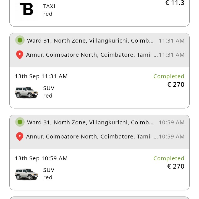Select Annur destination address of 10:59 AM ride
199x199 pixels.
click(92, 137)
